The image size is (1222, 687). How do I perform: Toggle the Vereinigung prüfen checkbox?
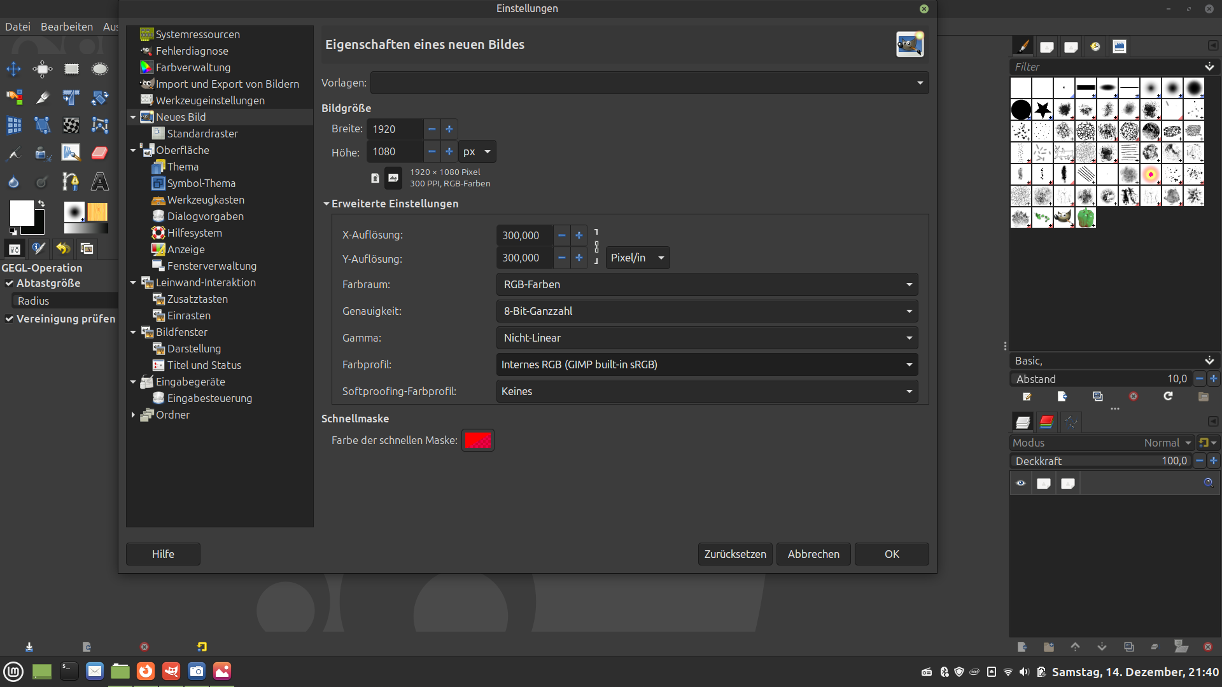click(9, 319)
